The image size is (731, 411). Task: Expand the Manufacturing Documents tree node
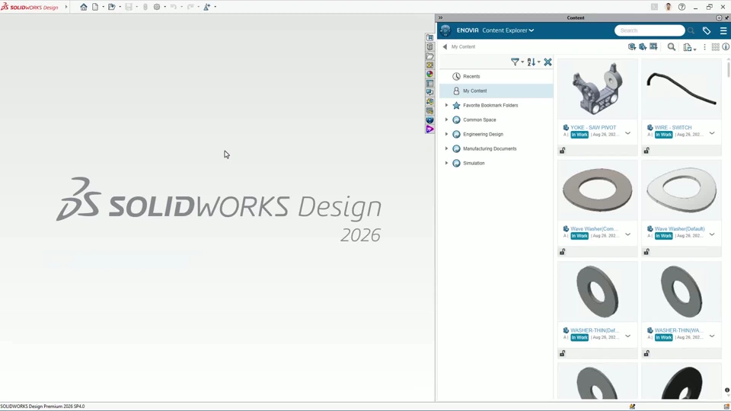pyautogui.click(x=446, y=148)
